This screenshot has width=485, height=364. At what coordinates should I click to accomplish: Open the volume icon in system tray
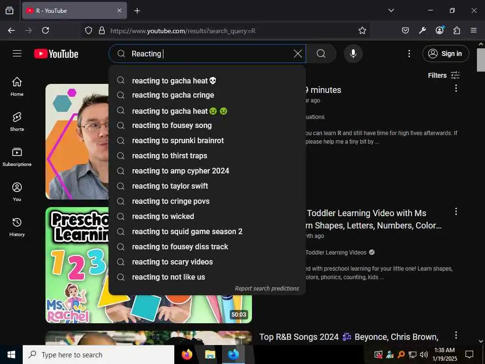(x=424, y=355)
